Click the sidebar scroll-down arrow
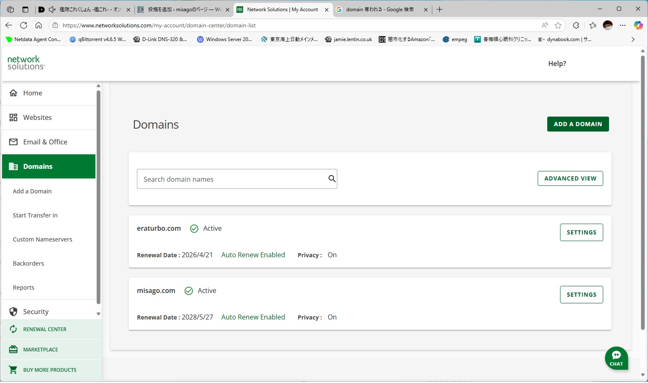The image size is (648, 383). [98, 314]
